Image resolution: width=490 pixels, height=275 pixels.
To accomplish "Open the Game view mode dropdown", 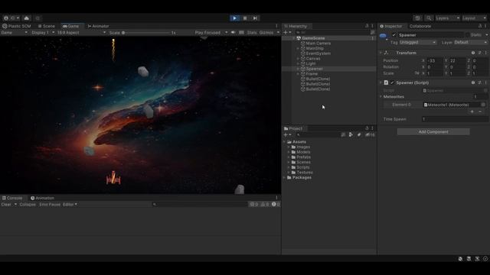I will tap(14, 32).
